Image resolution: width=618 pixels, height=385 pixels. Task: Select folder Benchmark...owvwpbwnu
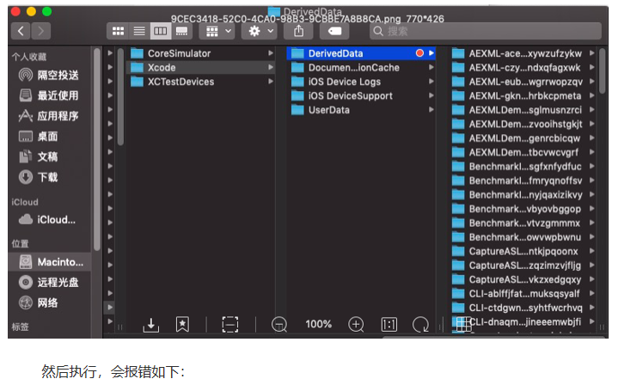(x=523, y=237)
